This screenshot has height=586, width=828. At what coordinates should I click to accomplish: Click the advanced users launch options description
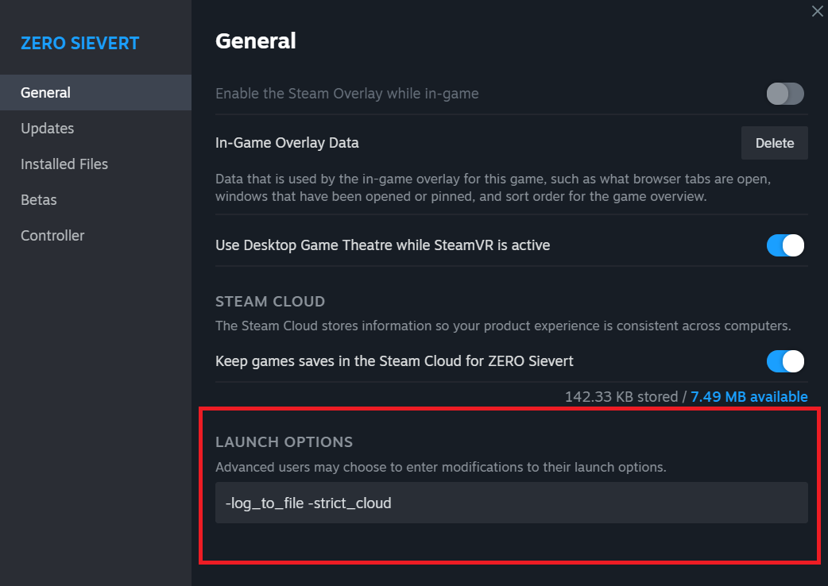[x=440, y=467]
